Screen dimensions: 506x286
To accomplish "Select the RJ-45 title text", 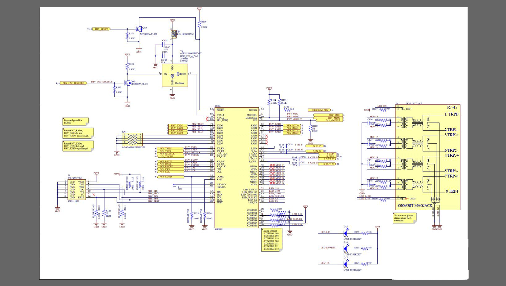I will point(452,107).
